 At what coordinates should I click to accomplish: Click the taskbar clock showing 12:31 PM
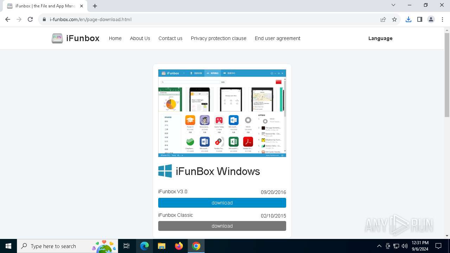pyautogui.click(x=420, y=246)
